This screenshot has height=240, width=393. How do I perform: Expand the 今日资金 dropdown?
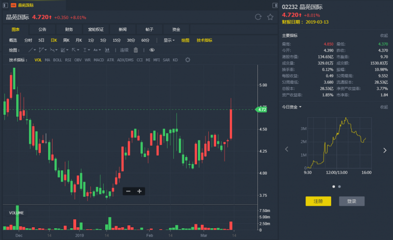point(292,107)
